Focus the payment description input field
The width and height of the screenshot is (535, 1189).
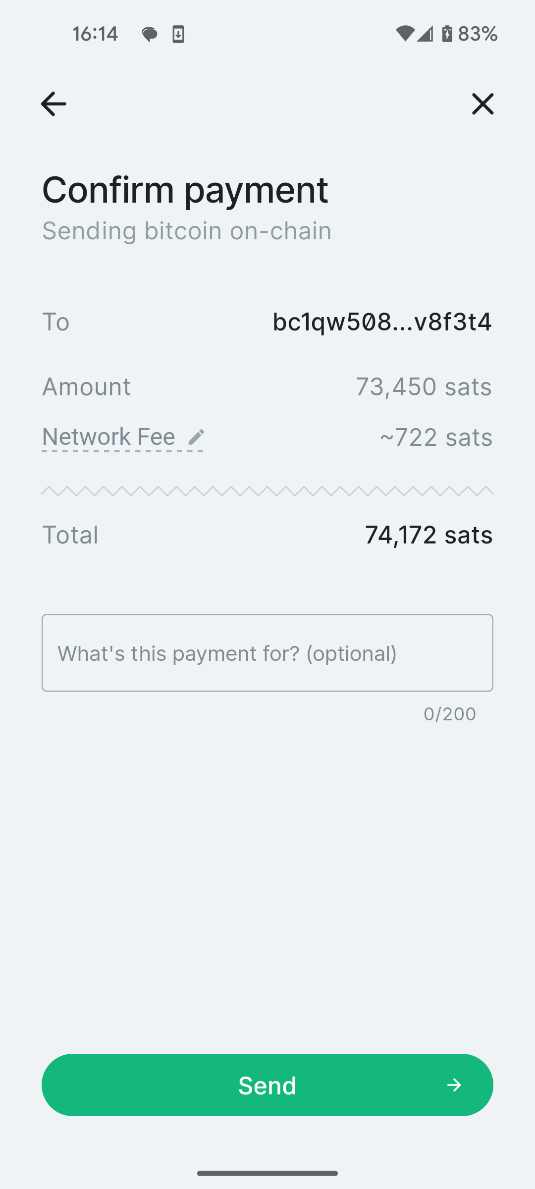coord(267,653)
